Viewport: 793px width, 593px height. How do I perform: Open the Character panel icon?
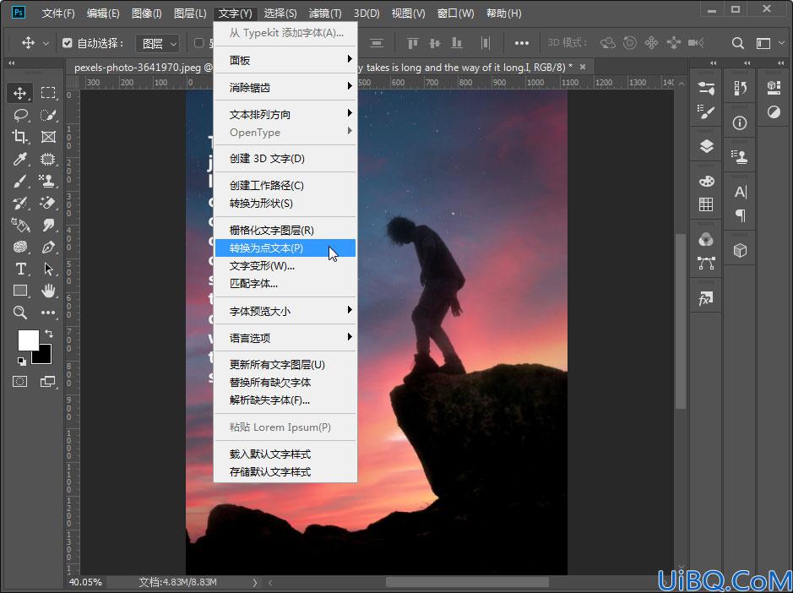[741, 193]
